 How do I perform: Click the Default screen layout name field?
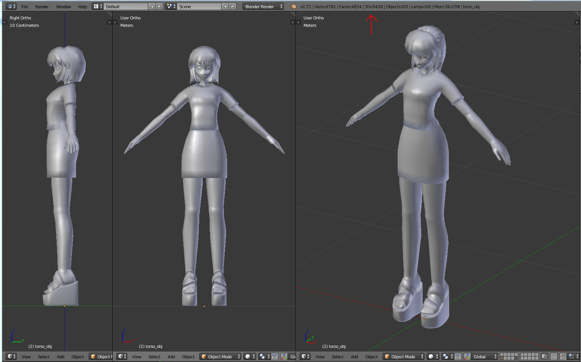click(x=126, y=6)
